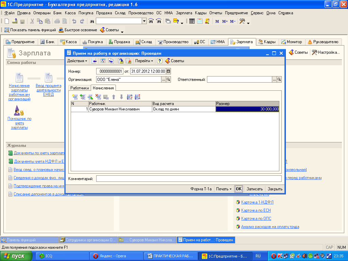The height and width of the screenshot is (261, 348).
Task: Click the ellipsis button of Организация field
Action: point(163,80)
